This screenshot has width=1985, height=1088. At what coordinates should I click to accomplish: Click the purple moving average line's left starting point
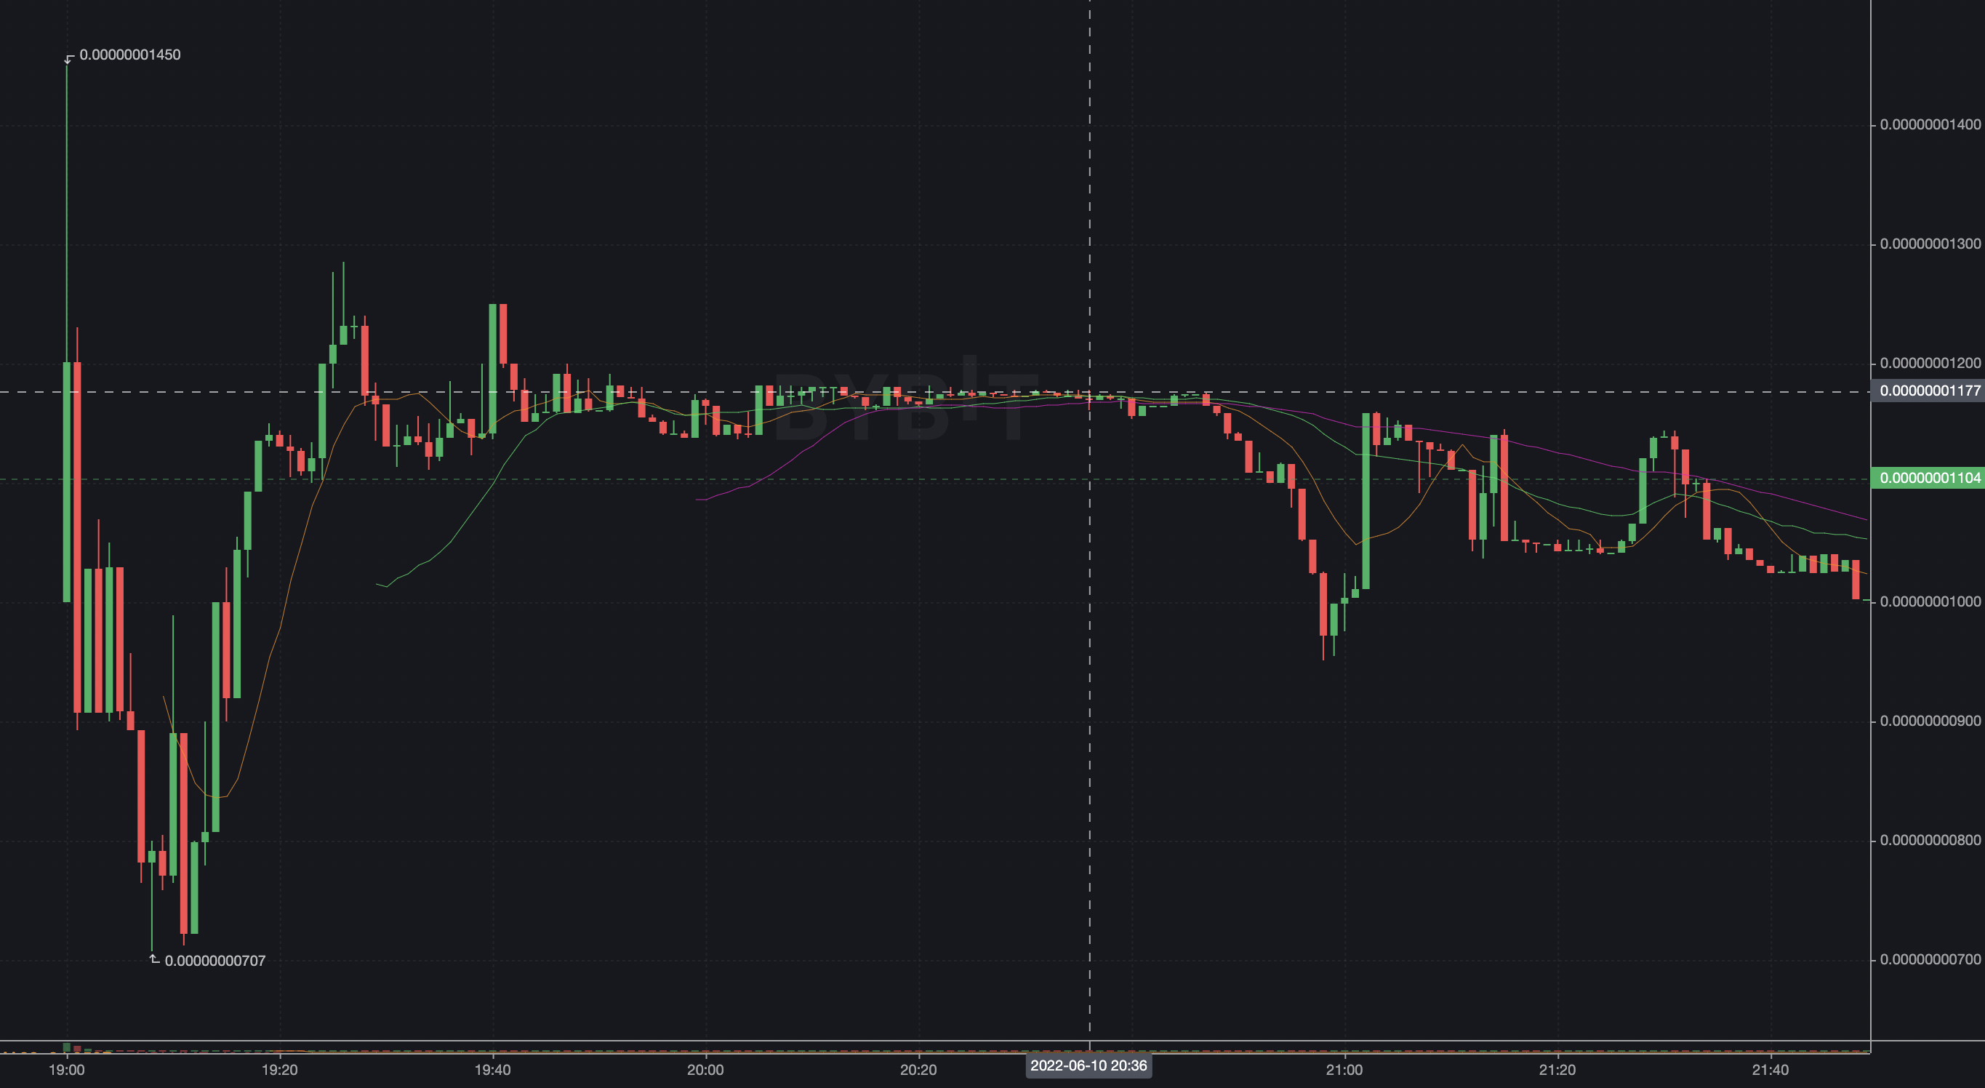(x=698, y=500)
